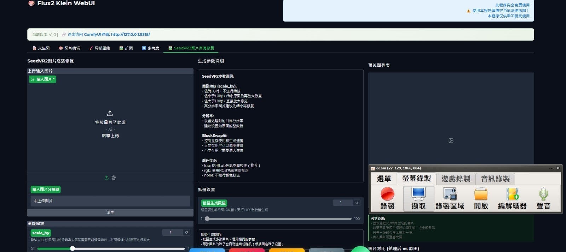
Task: Open the oCam 選單 menu tab
Action: pyautogui.click(x=384, y=179)
